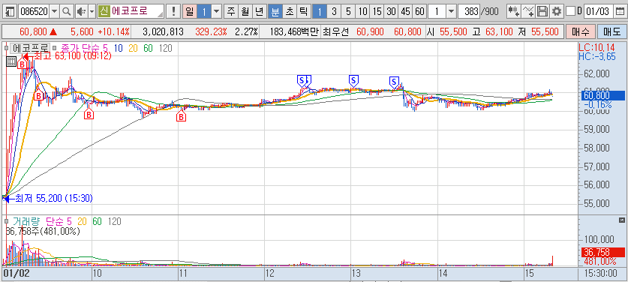The height and width of the screenshot is (282, 628).
Task: Expand the dropdown arrow after the 일 1 button
Action: (216, 11)
